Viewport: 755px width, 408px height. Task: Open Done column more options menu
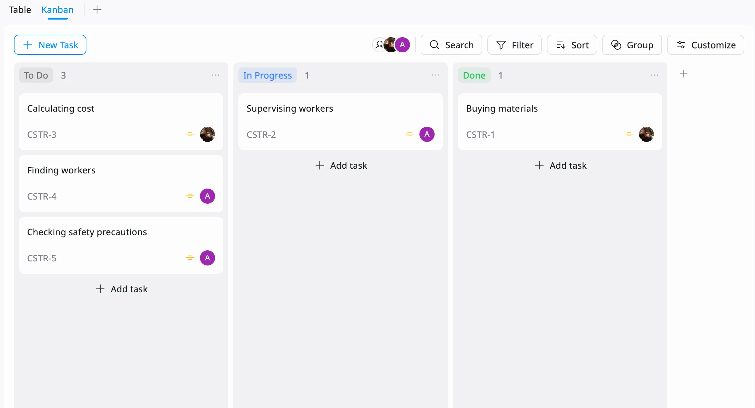tap(655, 75)
